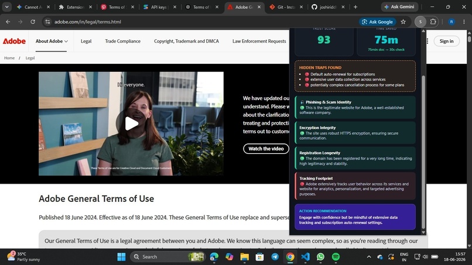Image resolution: width=472 pixels, height=265 pixels.
Task: Click Encryption Integrity card
Action: pyautogui.click(x=355, y=133)
